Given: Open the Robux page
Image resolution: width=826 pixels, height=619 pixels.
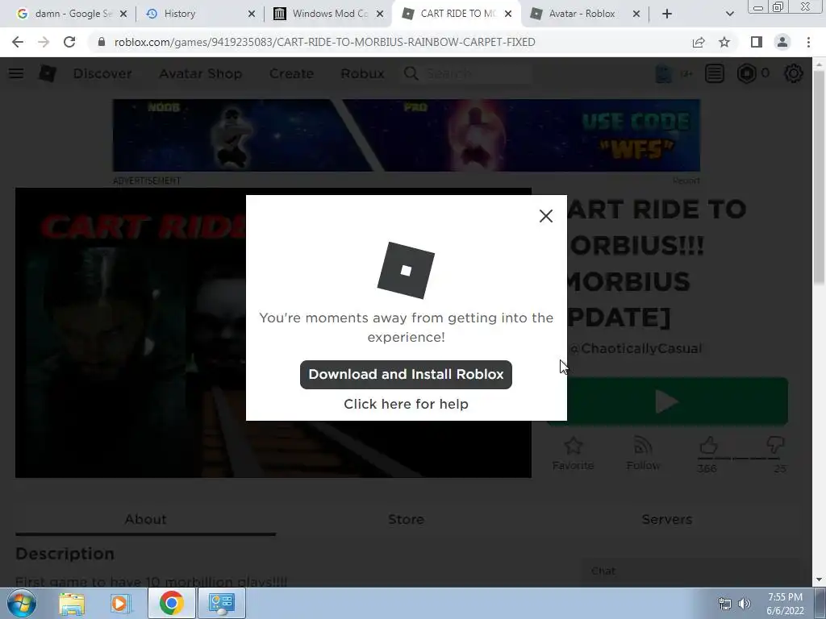Looking at the screenshot, I should point(362,73).
